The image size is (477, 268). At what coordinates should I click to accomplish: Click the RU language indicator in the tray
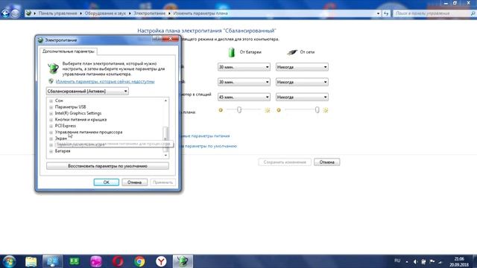[397, 261]
